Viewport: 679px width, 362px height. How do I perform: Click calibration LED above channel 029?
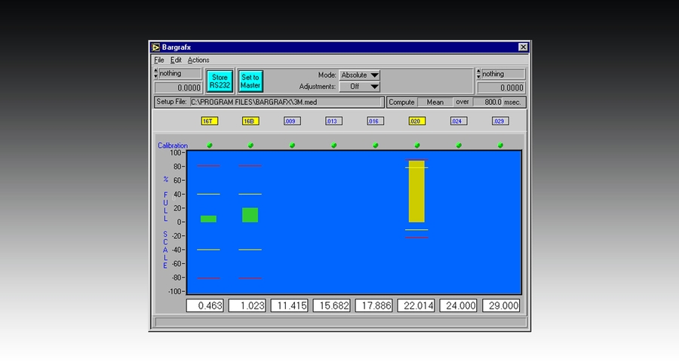click(500, 145)
